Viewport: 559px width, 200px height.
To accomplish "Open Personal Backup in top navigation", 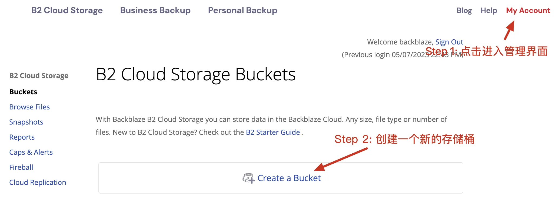I will (242, 11).
